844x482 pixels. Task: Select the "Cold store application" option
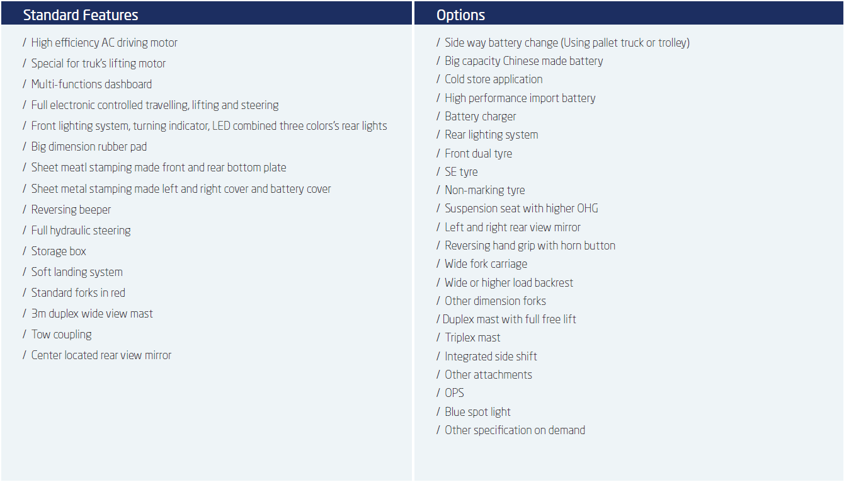click(494, 79)
